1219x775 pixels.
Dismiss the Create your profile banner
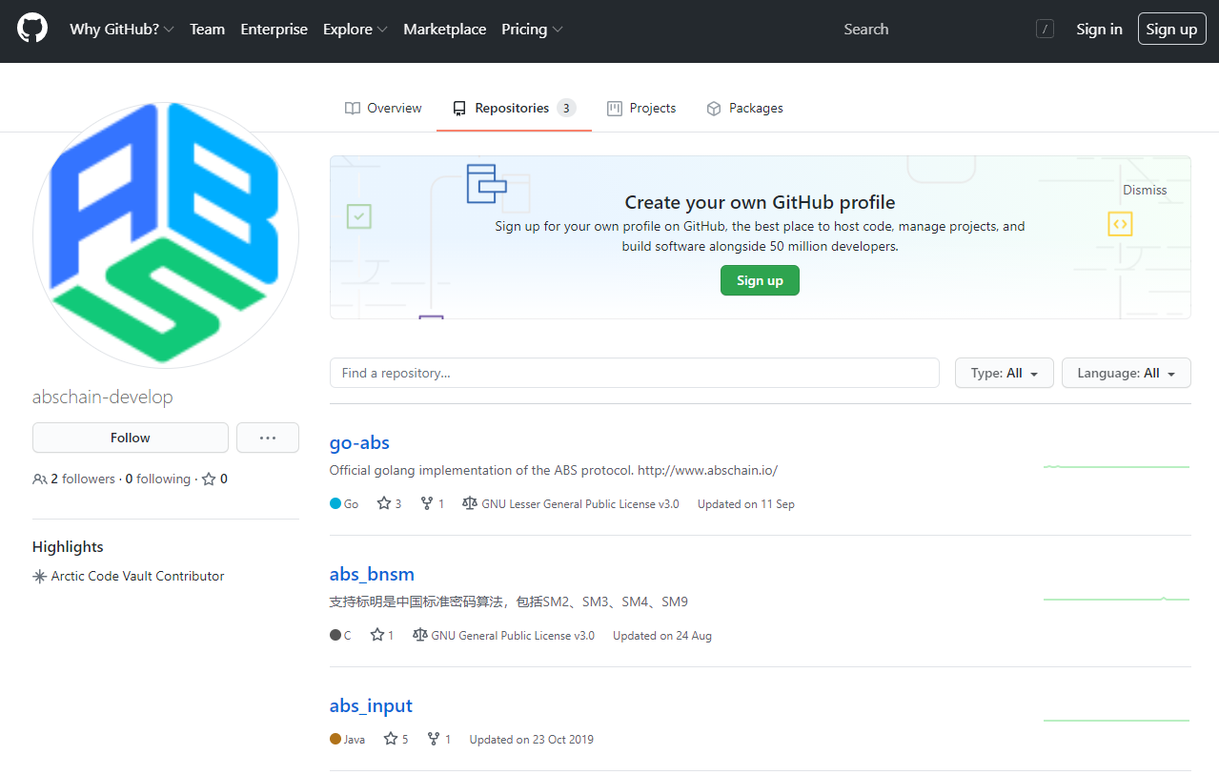(1145, 190)
